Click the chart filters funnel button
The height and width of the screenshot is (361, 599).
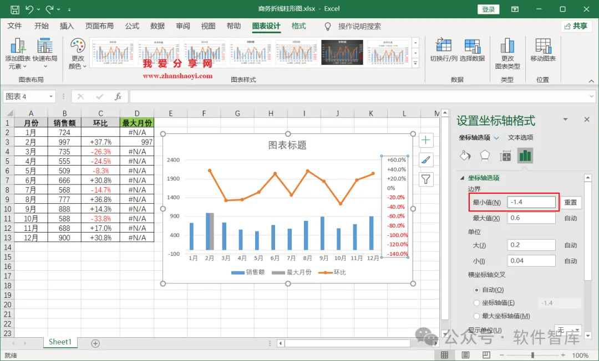425,179
